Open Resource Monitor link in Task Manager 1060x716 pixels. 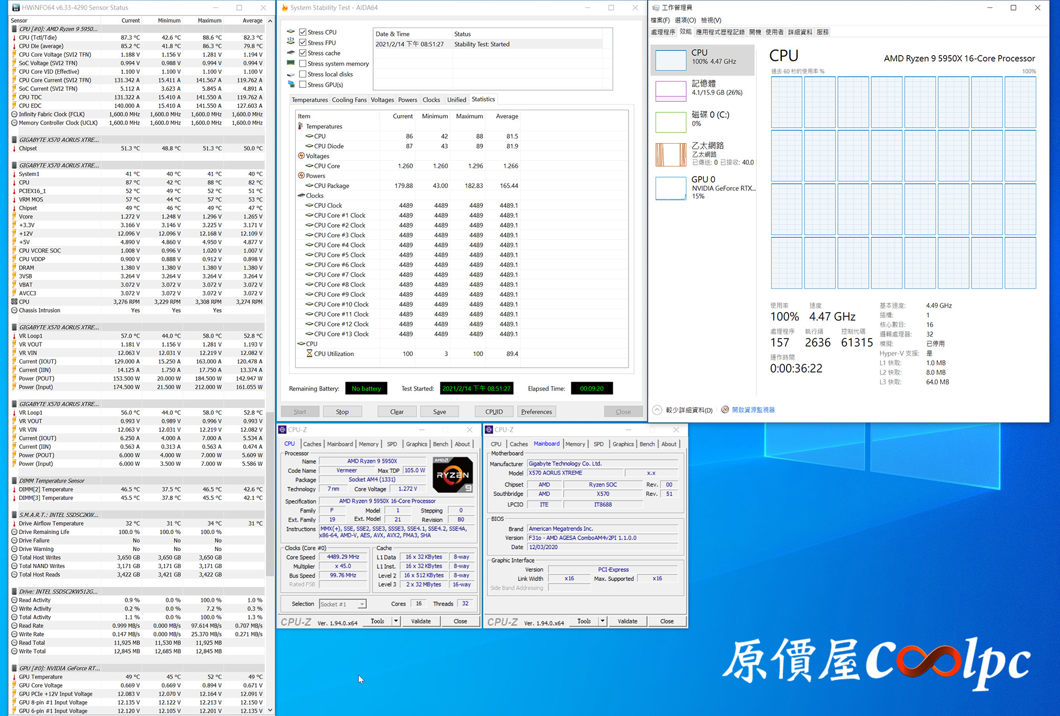coord(753,410)
